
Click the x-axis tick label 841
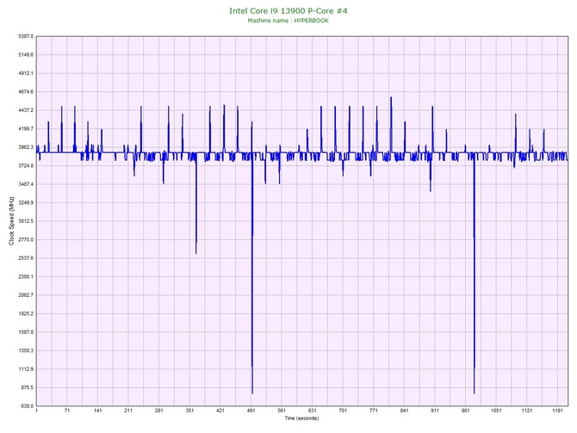tap(404, 411)
